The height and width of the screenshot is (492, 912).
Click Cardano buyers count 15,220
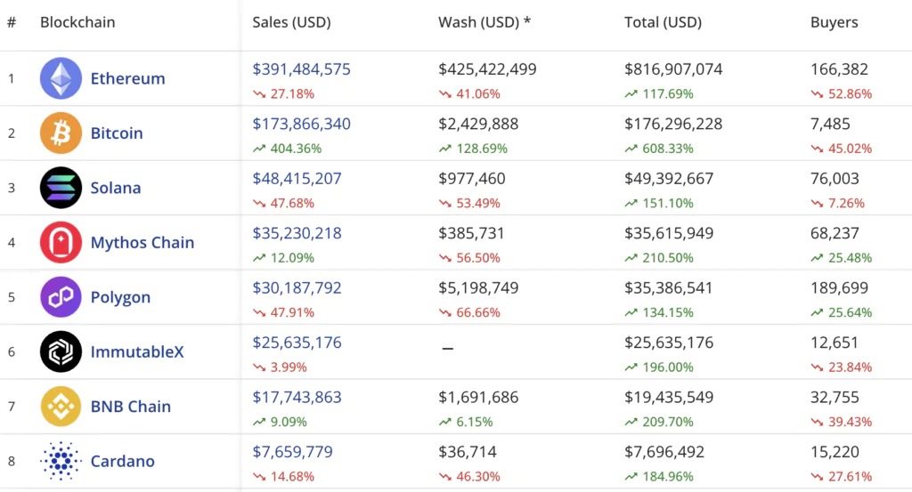(x=835, y=451)
